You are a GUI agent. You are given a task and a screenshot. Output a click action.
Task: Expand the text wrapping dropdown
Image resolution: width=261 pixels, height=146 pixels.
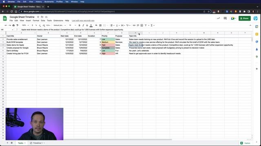coord(123,25)
